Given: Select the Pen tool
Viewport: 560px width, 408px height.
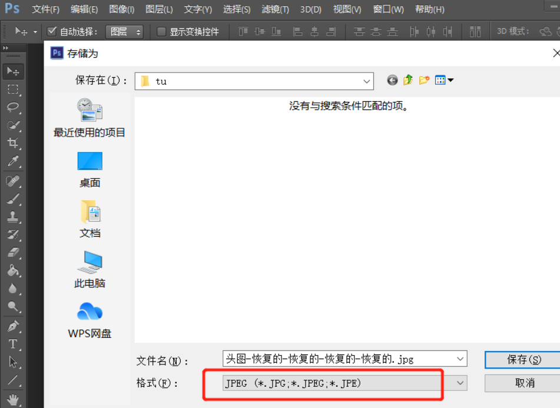Looking at the screenshot, I should click(x=13, y=326).
